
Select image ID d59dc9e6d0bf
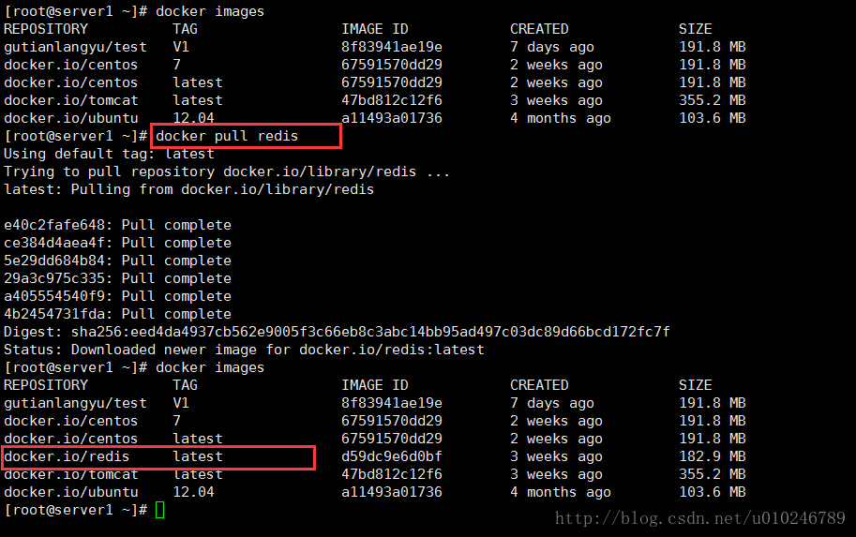click(x=392, y=456)
